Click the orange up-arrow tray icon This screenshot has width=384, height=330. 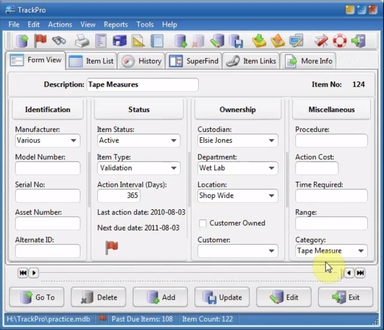pyautogui.click(x=278, y=41)
